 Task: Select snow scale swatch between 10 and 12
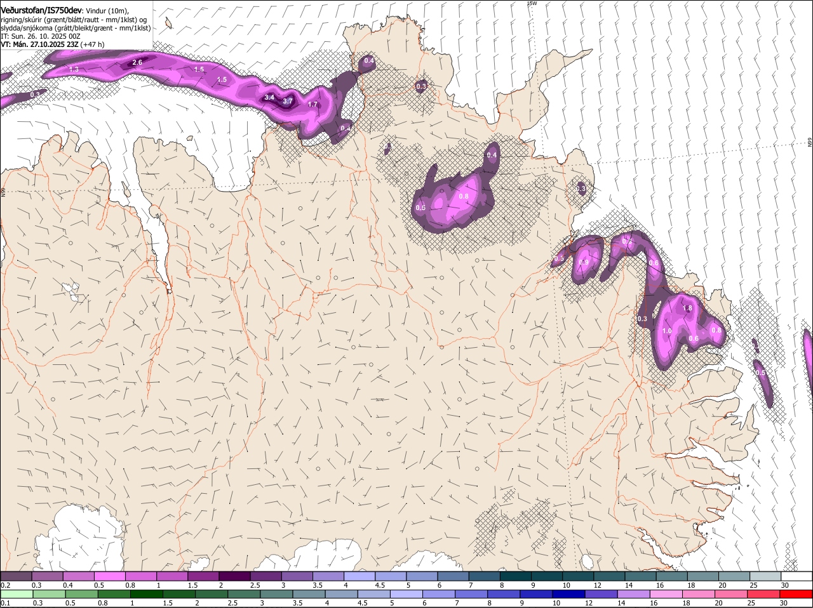578,576
